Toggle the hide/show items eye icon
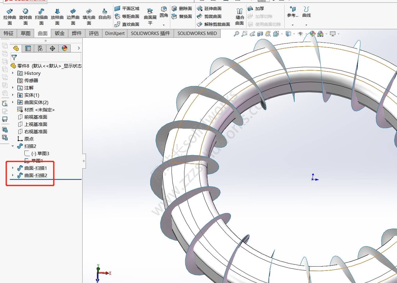Image resolution: width=397 pixels, height=283 pixels. pyautogui.click(x=300, y=34)
